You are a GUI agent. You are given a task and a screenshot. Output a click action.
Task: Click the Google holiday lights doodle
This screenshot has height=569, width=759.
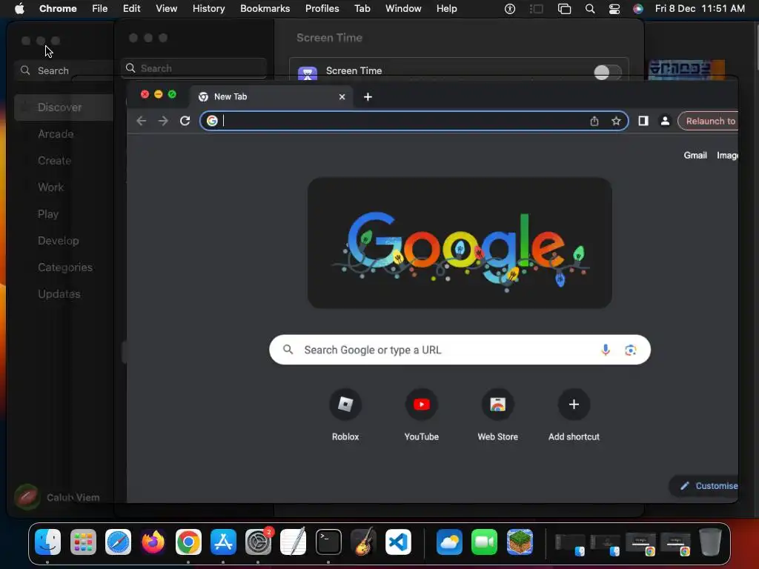tap(460, 243)
